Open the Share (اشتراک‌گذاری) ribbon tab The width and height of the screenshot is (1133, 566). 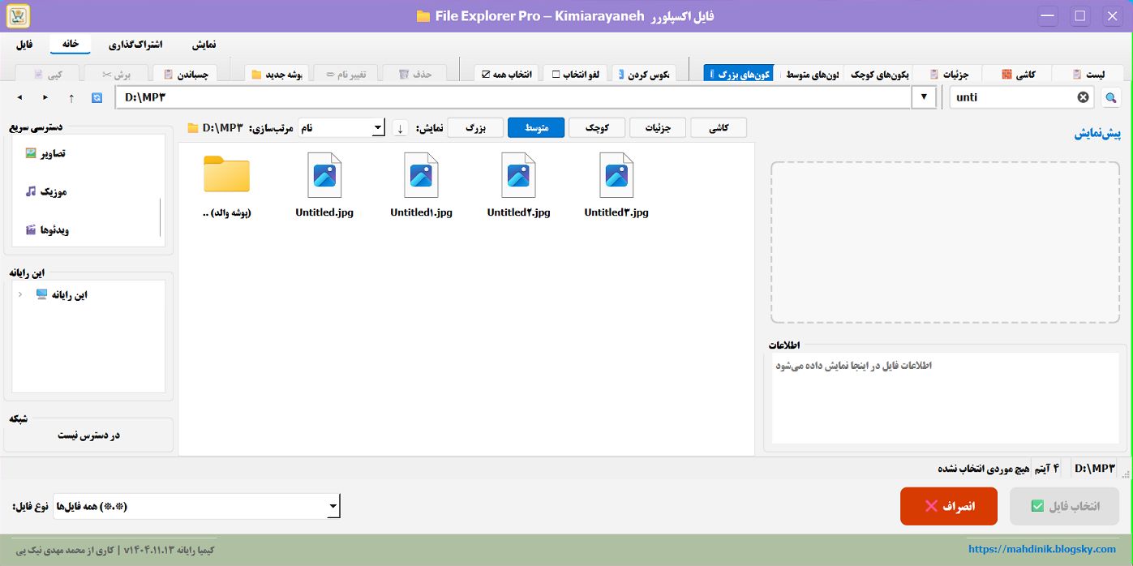135,45
